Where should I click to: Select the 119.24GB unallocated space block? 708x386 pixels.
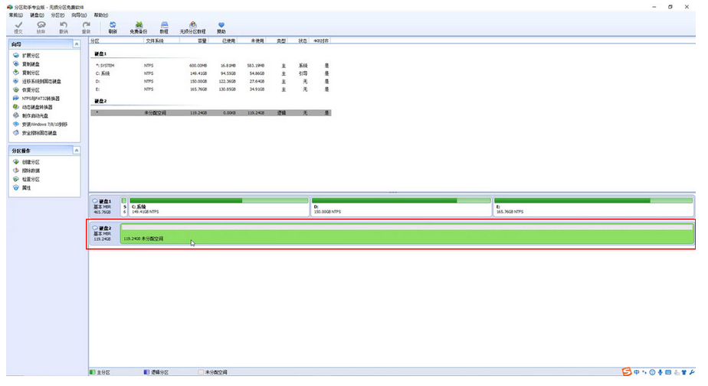(x=407, y=234)
